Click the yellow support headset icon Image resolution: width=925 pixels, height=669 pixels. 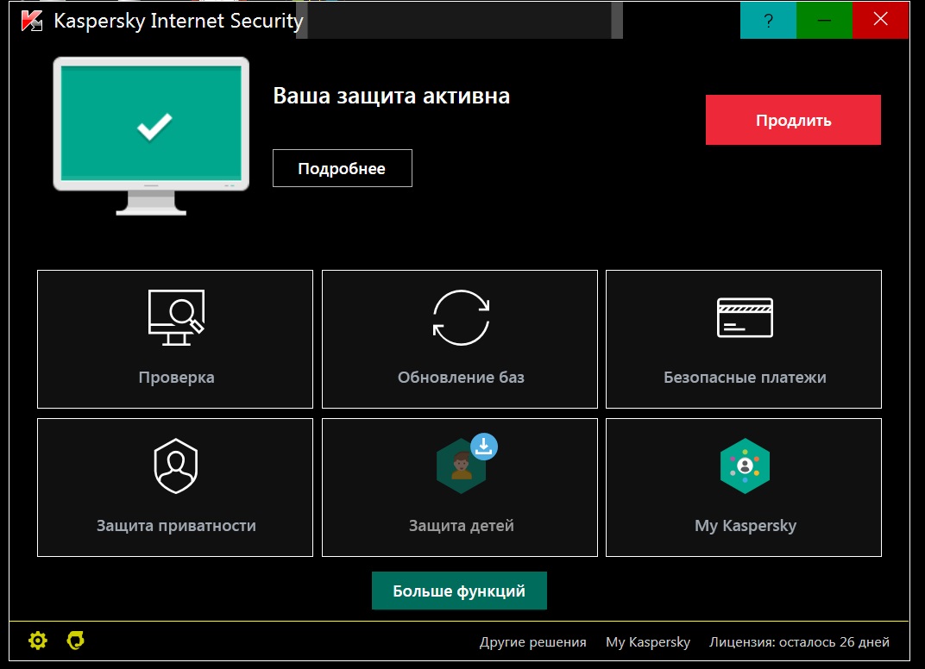coord(76,640)
